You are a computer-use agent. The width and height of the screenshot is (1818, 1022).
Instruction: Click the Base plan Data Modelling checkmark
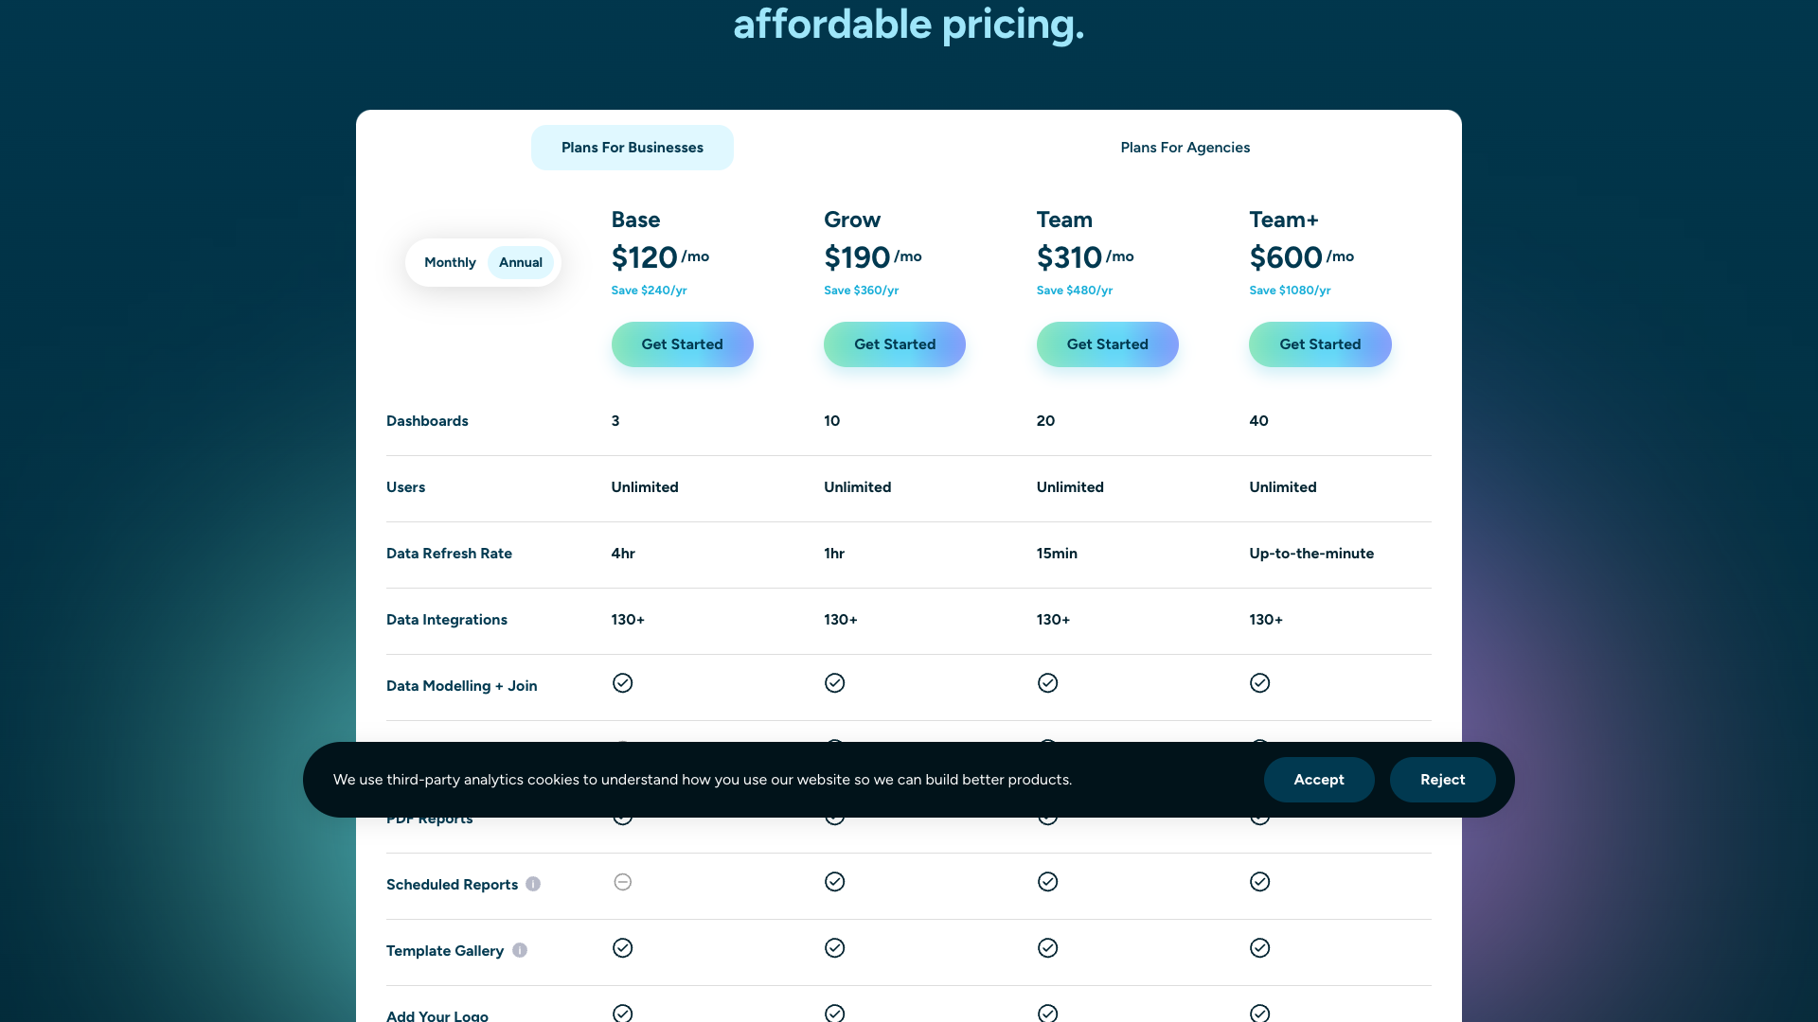(622, 682)
